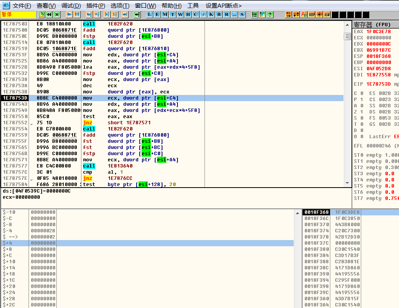Open the breakpoints window with the B button
Viewport: 399px width, 308px height.
click(219, 14)
